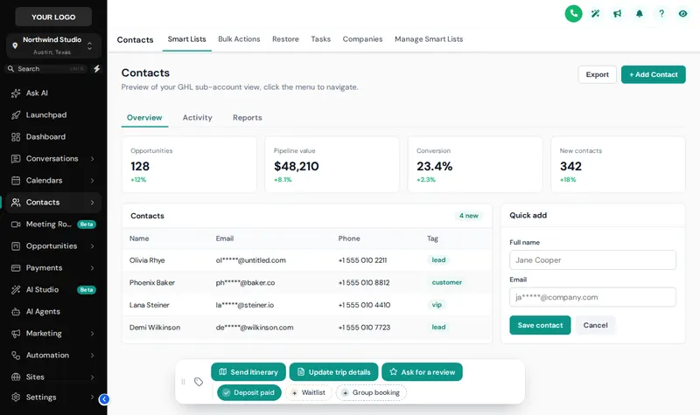Select the Overview sub-tab

click(x=144, y=118)
